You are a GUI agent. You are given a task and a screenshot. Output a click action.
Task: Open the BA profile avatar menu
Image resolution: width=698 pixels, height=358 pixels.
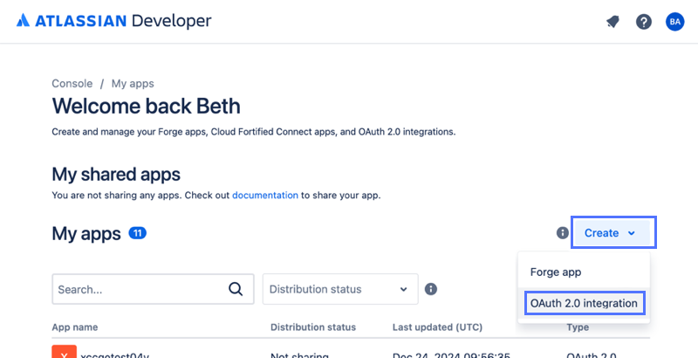click(674, 21)
